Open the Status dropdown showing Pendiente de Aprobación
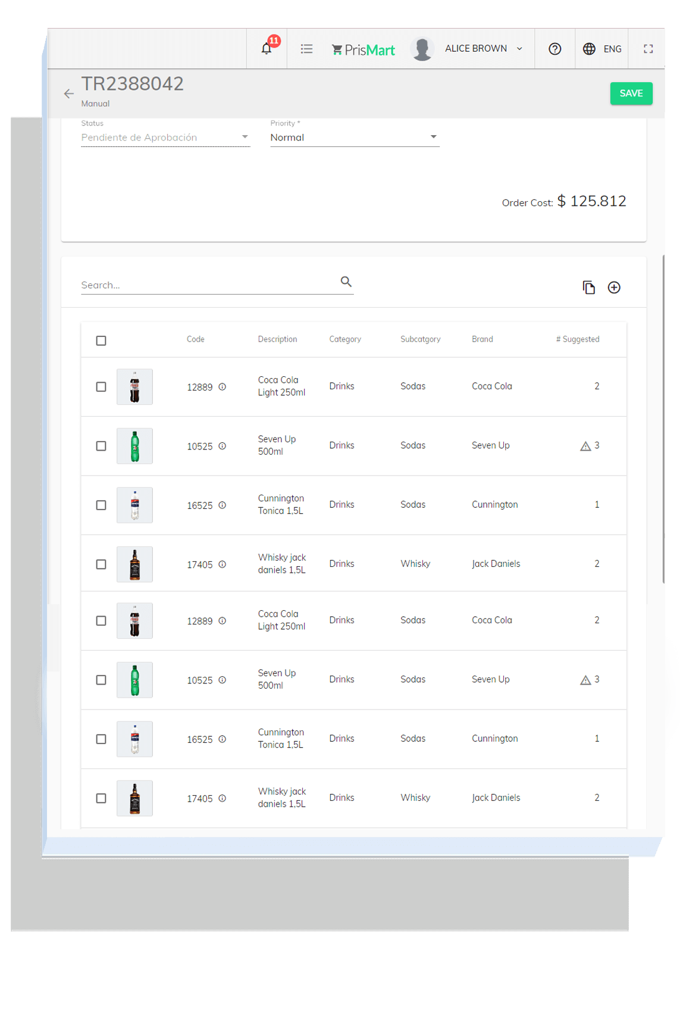 (x=165, y=138)
